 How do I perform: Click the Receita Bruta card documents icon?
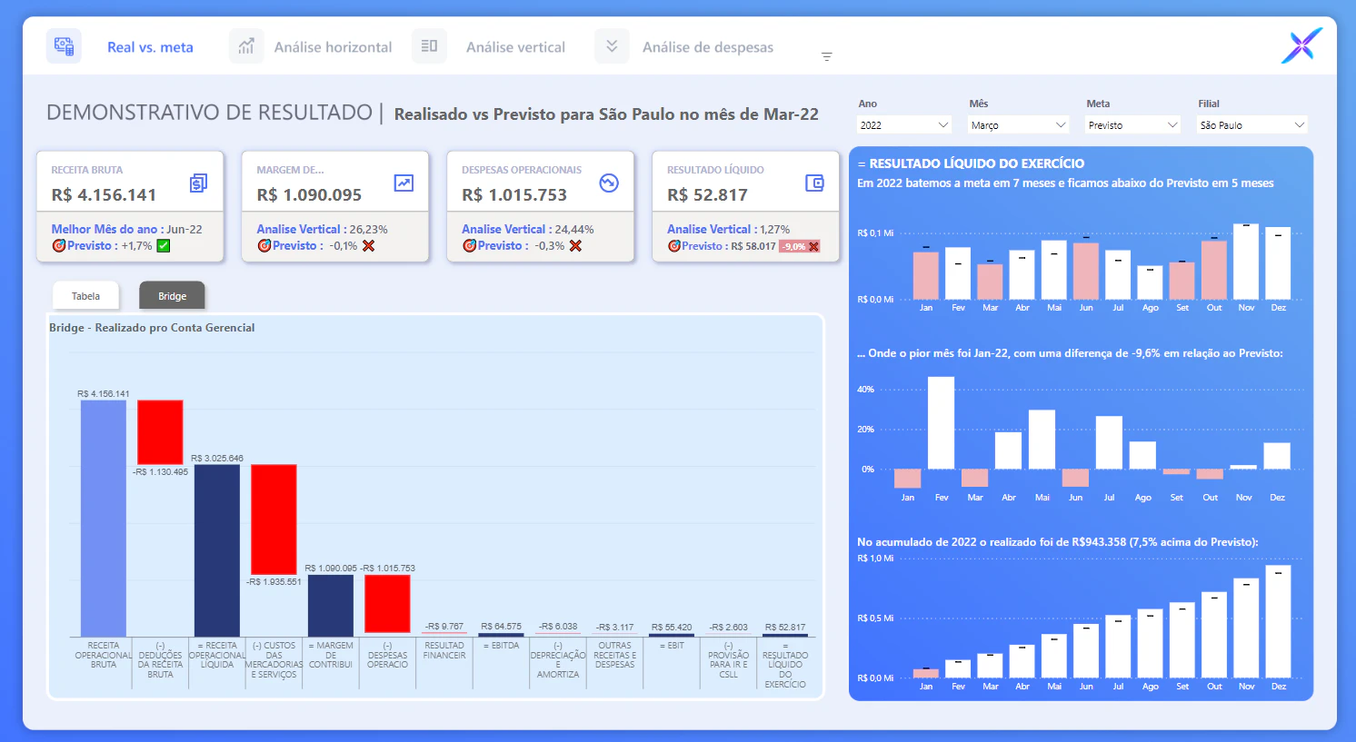point(198,183)
